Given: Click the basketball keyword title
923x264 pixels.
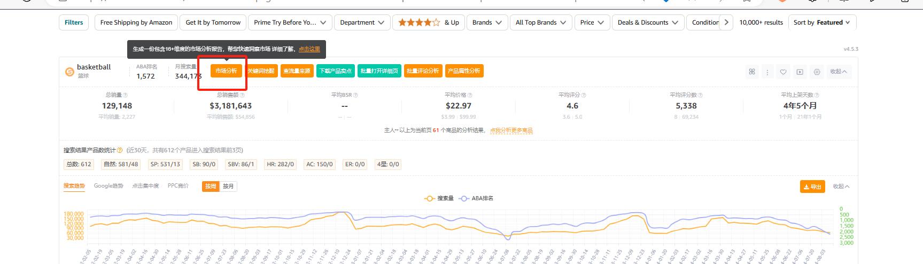Looking at the screenshot, I should coord(94,67).
